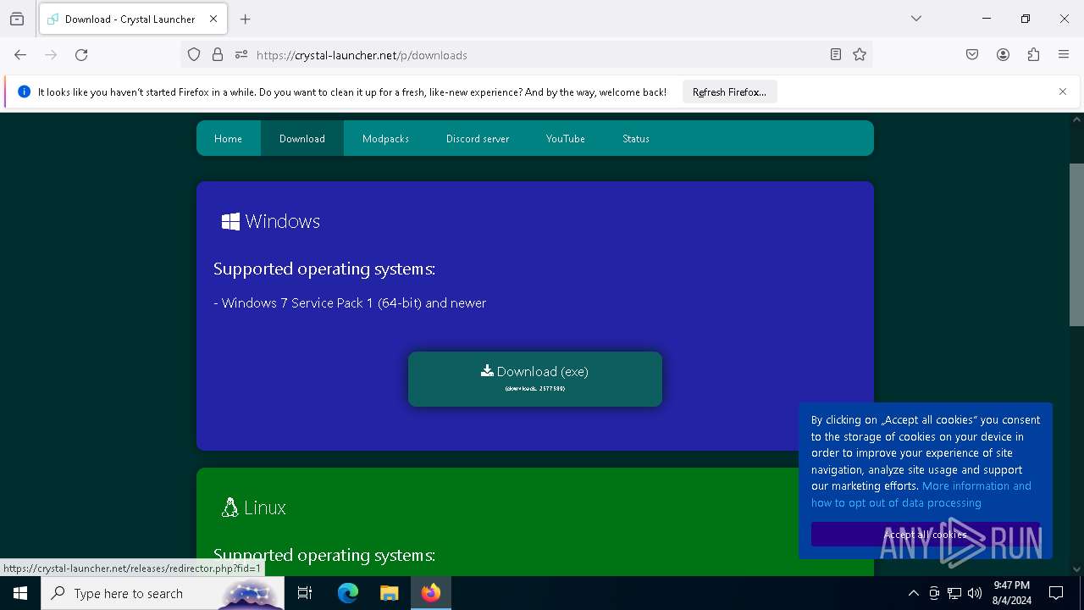The height and width of the screenshot is (610, 1084).
Task: Open site permissions icon in address bar
Action: pyautogui.click(x=241, y=55)
